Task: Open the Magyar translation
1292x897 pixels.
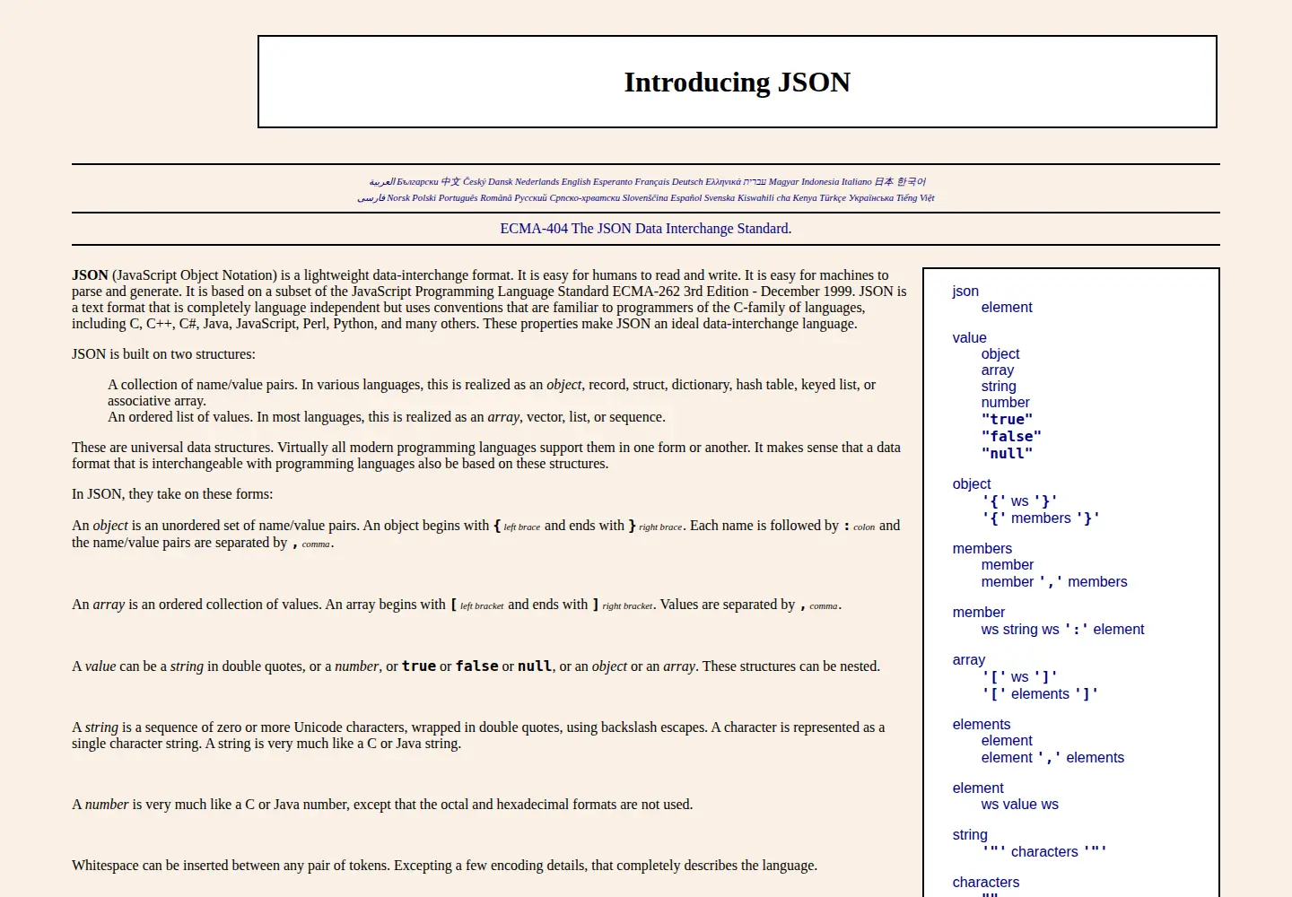Action: point(783,181)
